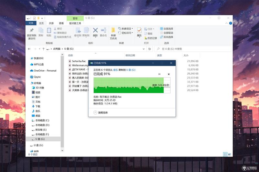Click Select none in ribbon
The width and height of the screenshot is (259, 172).
click(166, 33)
